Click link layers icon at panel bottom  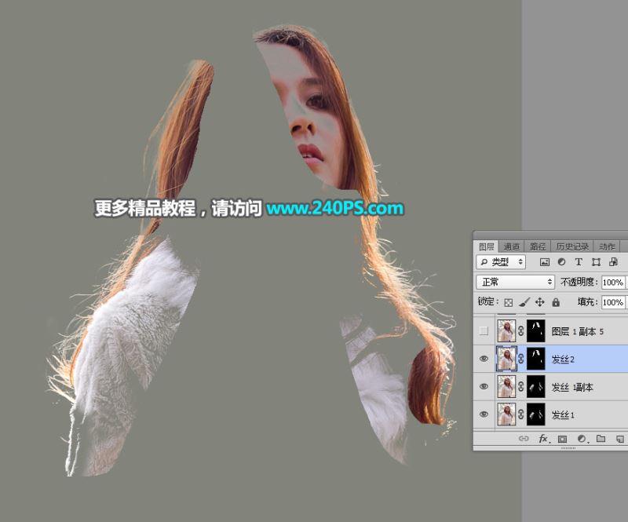(524, 439)
